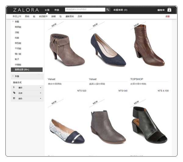Click the dollar sign price filter icon
Viewport: 183px width, 162px height.
(x=14, y=87)
